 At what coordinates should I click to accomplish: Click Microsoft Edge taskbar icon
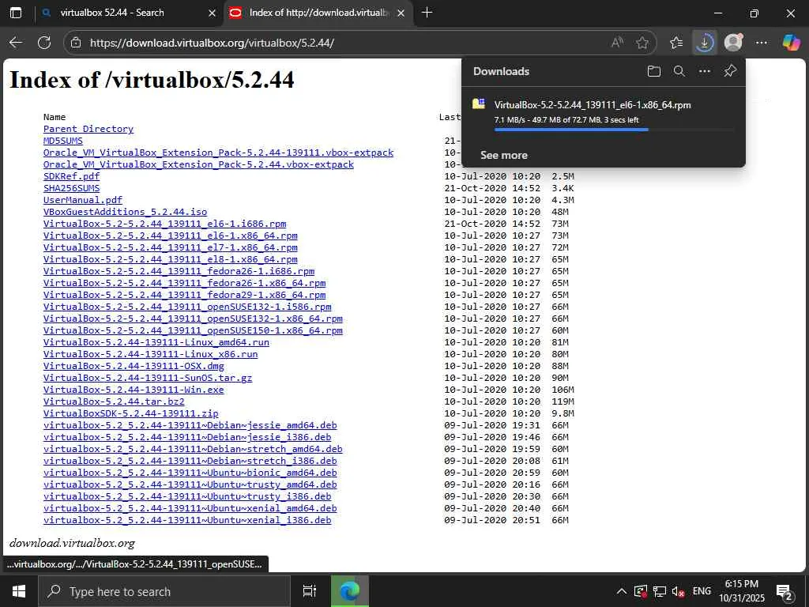(x=350, y=591)
